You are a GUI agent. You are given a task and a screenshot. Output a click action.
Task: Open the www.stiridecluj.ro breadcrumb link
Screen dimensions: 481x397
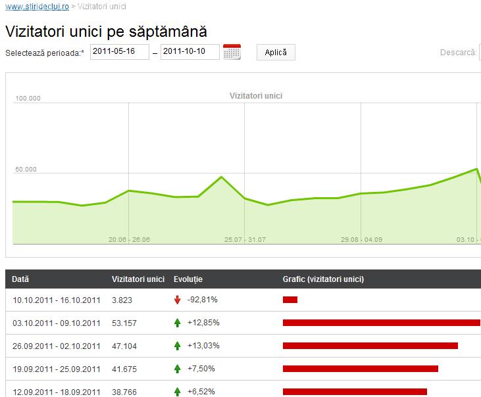tap(37, 7)
